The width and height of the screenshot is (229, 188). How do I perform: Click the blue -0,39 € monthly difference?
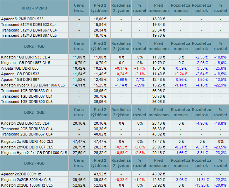[181, 68]
